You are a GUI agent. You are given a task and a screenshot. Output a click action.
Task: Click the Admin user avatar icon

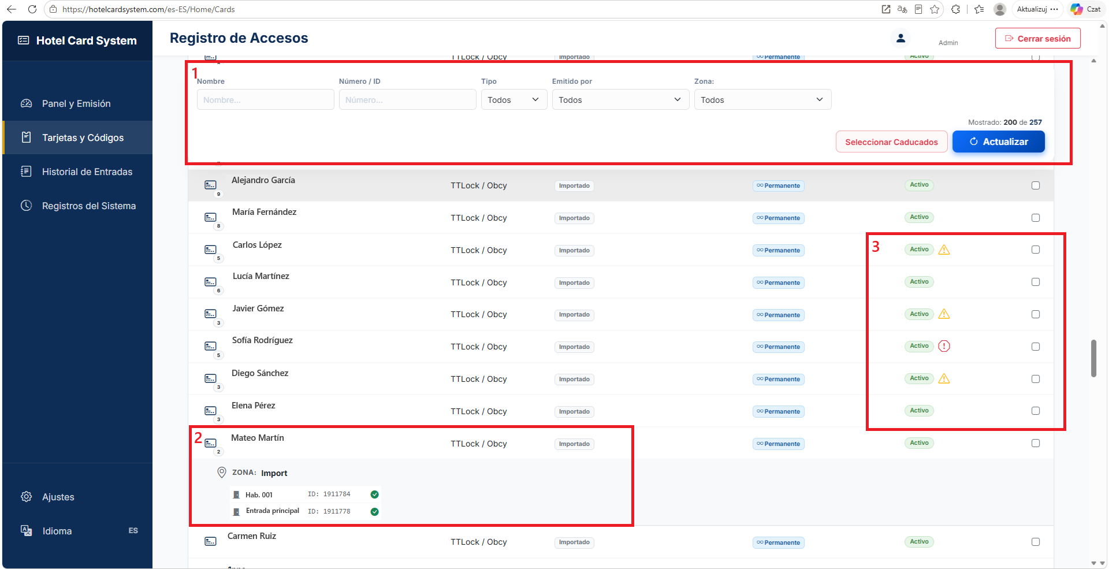pyautogui.click(x=900, y=38)
